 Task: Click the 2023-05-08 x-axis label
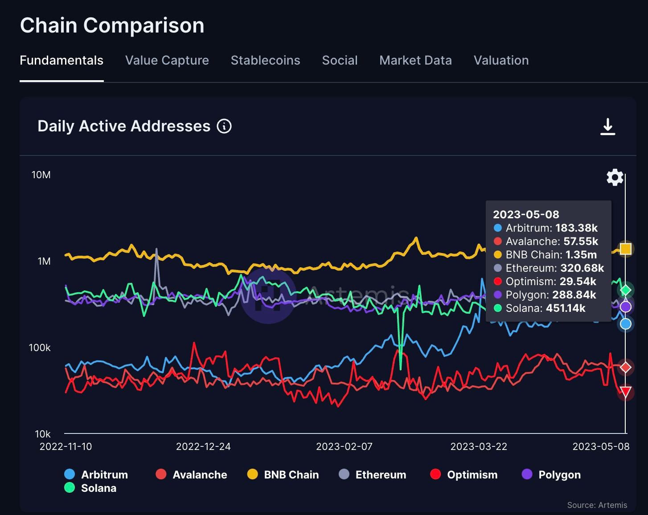tap(601, 446)
